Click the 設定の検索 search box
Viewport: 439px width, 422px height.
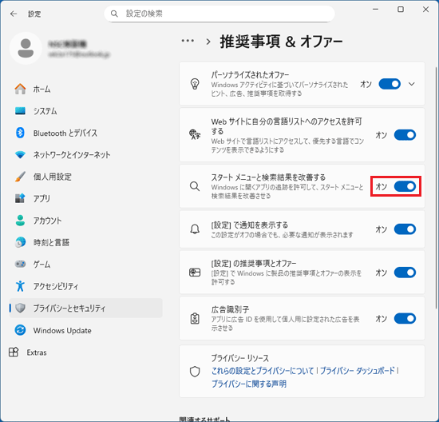[x=219, y=14]
